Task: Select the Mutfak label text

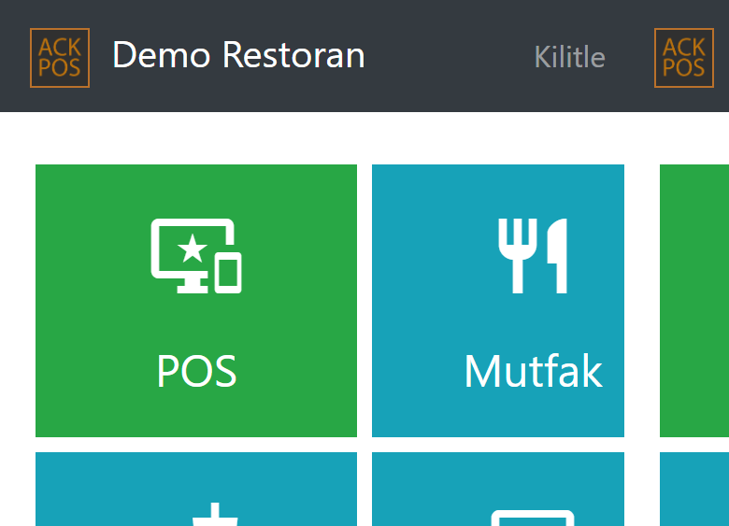Action: pos(534,370)
